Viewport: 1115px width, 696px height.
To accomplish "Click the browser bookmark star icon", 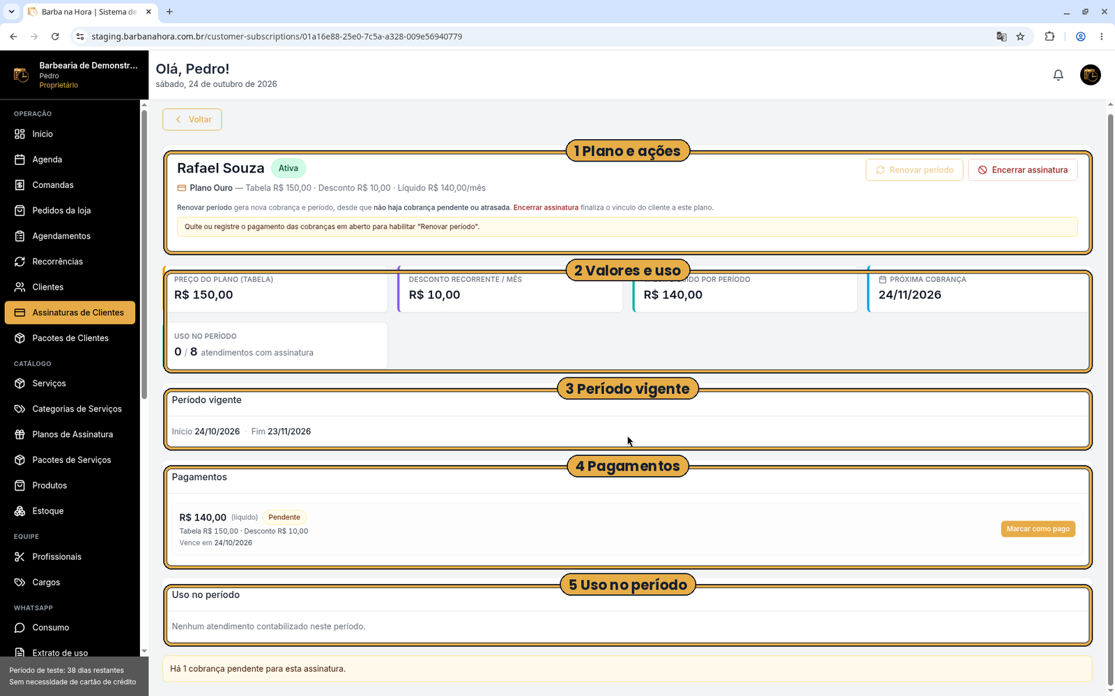I will tap(1020, 36).
